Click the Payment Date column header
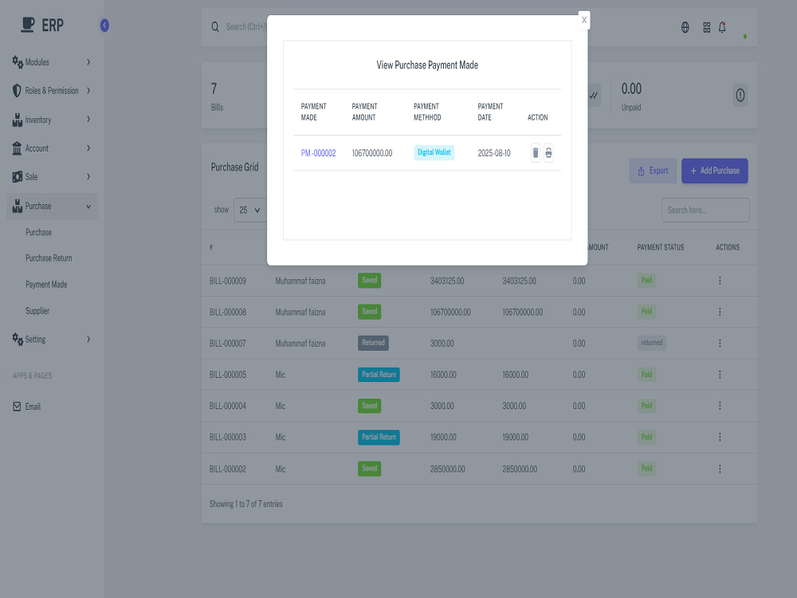Viewport: 797px width, 598px height. coord(490,112)
